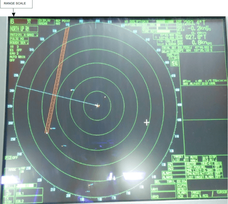Click the radar echo northeast of own ship
Screen dimensions: 228x204
coord(105,97)
